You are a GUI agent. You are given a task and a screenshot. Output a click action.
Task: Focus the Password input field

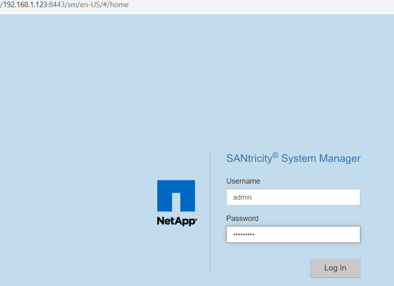(293, 234)
